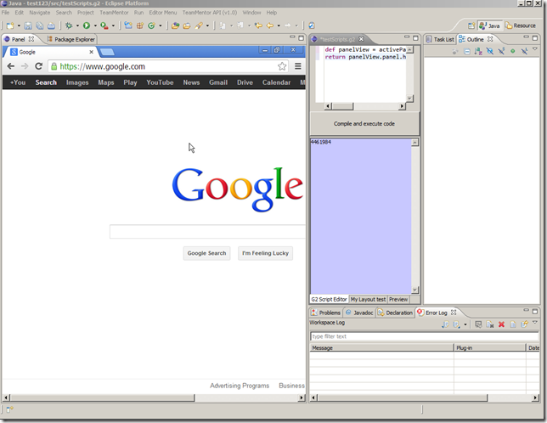Click the Chrome reload page icon

pyautogui.click(x=38, y=66)
